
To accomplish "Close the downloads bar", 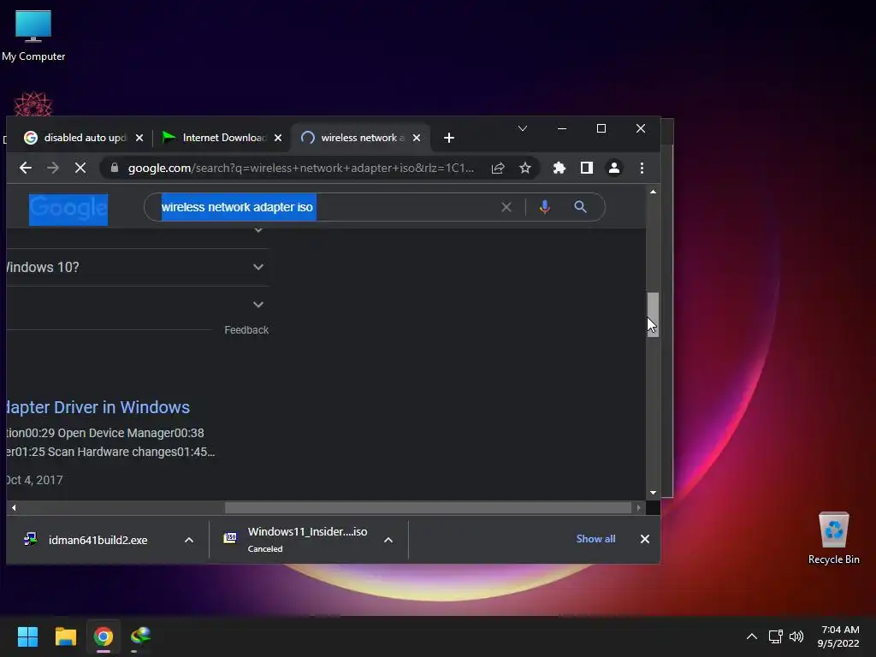I will pos(645,539).
